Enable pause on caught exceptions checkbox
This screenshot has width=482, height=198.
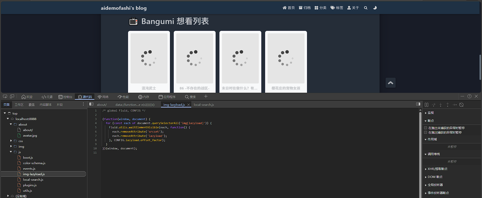tap(426, 132)
